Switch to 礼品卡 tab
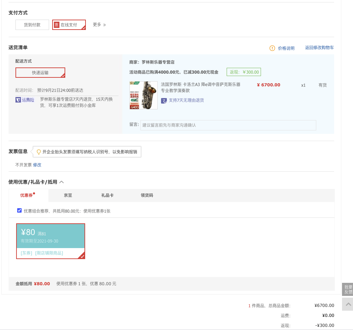The width and height of the screenshot is (353, 331). (107, 195)
